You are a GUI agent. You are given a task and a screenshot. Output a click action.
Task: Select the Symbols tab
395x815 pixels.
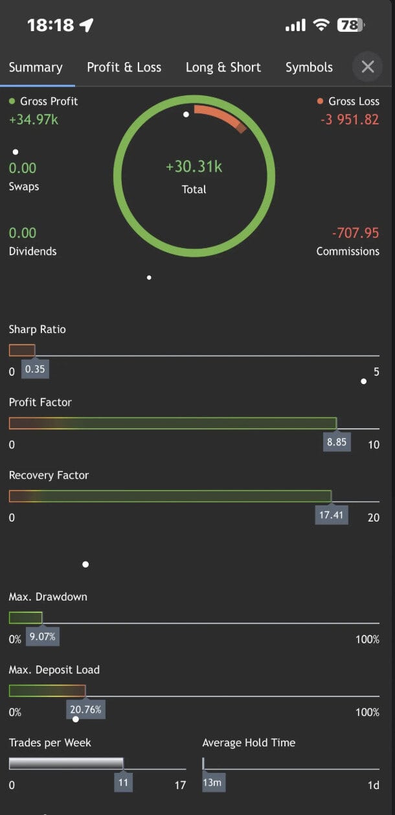point(309,67)
